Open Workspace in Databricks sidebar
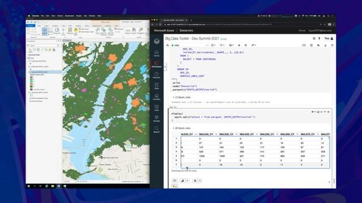Image resolution: width=362 pixels, height=203 pixels. [x=157, y=64]
